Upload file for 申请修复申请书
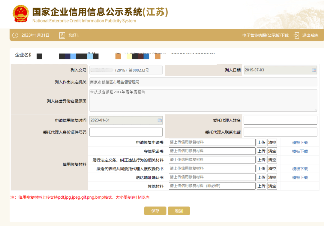324x226 pixels. point(261,142)
